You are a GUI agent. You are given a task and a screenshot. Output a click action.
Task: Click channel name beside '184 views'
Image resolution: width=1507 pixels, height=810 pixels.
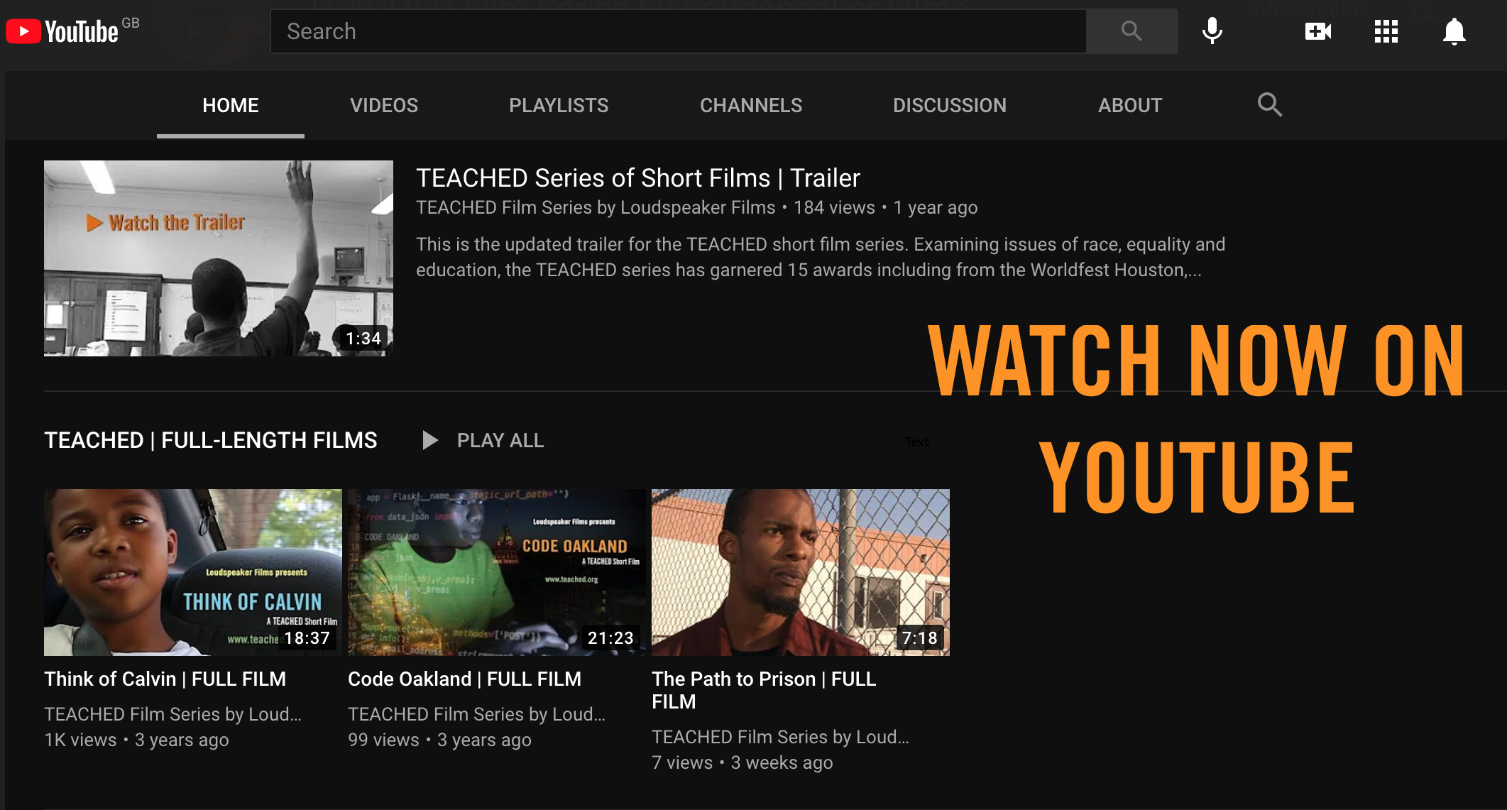point(596,207)
